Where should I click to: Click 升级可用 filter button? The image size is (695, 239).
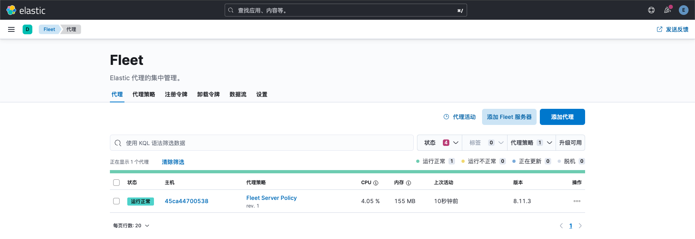[571, 143]
